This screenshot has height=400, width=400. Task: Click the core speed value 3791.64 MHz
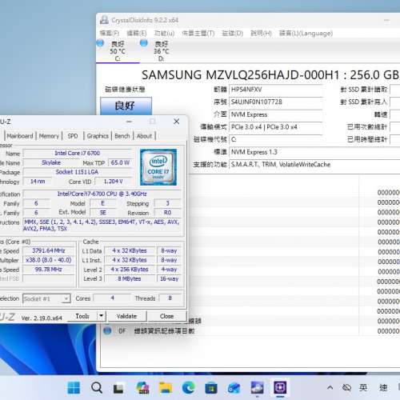coord(49,250)
